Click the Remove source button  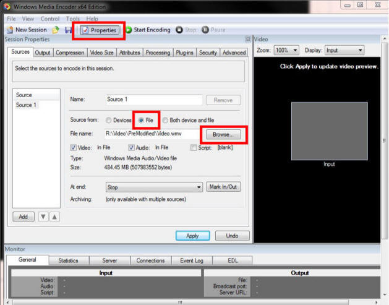[223, 100]
